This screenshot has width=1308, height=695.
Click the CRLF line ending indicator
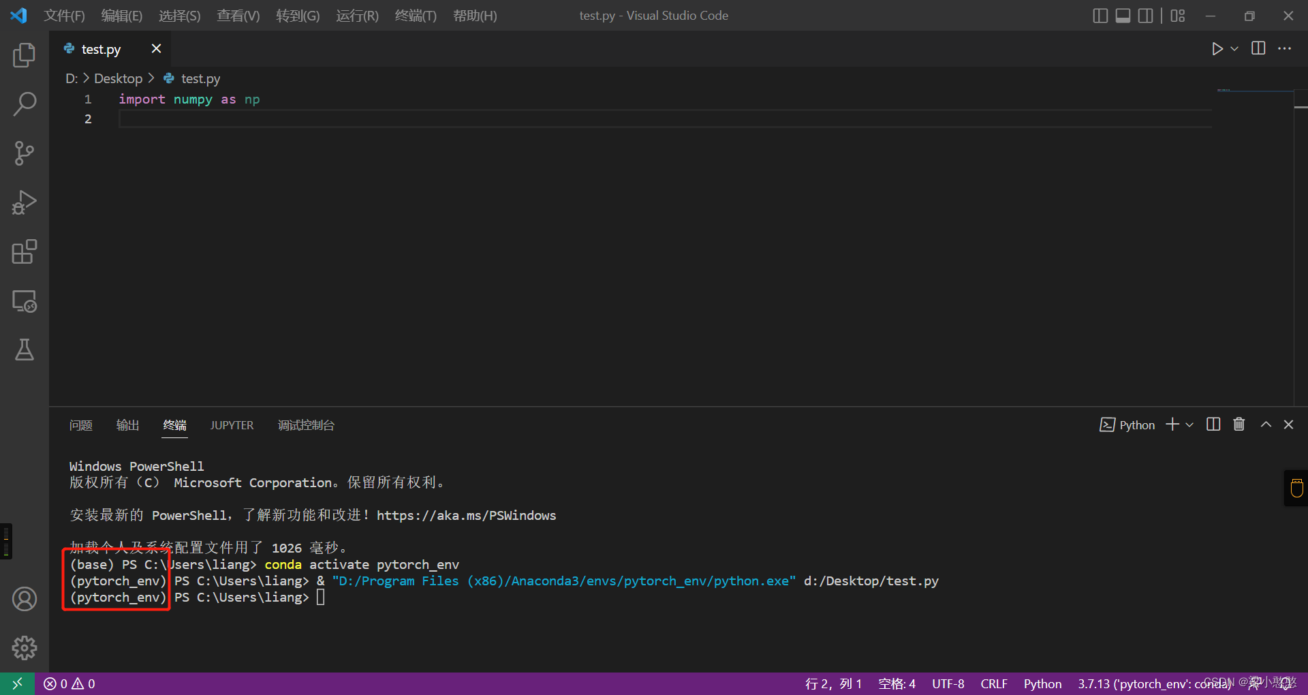993,683
